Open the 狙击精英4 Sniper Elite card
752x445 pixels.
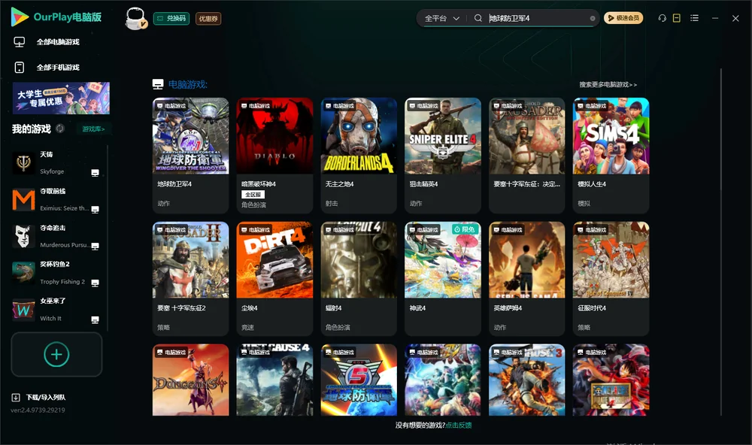tap(443, 156)
